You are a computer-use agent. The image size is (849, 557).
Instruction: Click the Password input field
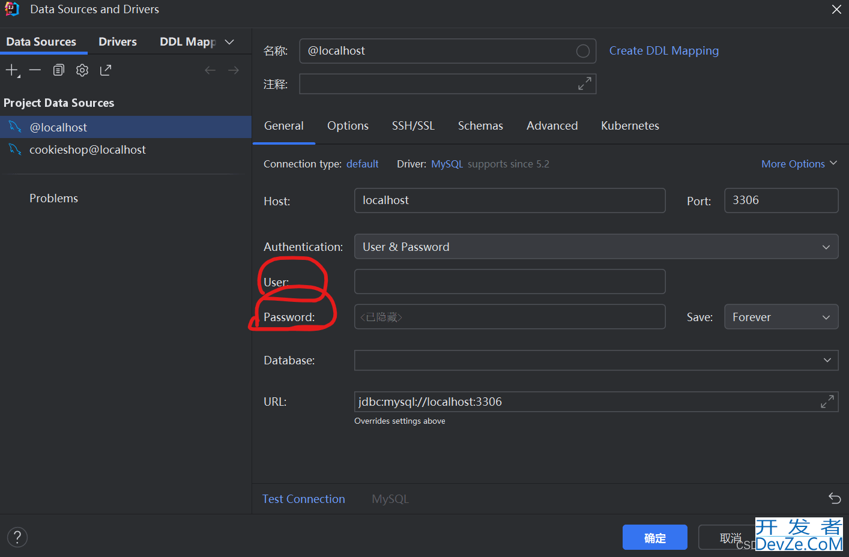(510, 316)
